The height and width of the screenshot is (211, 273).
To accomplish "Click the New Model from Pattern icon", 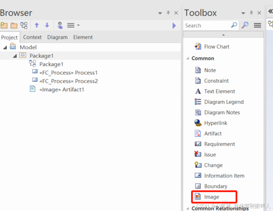I will click(x=4, y=25).
